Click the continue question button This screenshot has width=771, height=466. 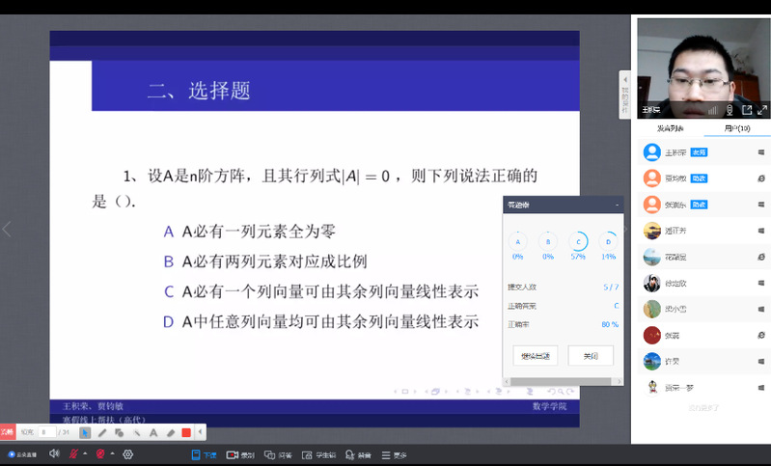coord(535,355)
